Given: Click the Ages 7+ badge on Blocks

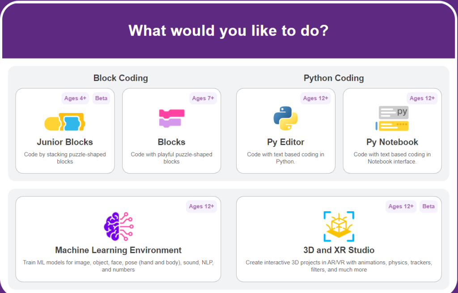Looking at the screenshot, I should tap(203, 98).
